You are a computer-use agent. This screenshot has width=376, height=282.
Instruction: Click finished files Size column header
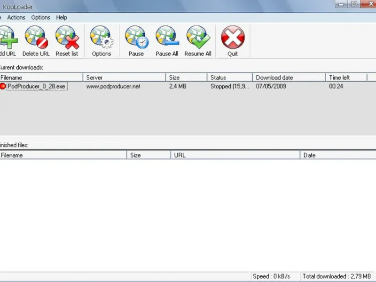(x=149, y=155)
